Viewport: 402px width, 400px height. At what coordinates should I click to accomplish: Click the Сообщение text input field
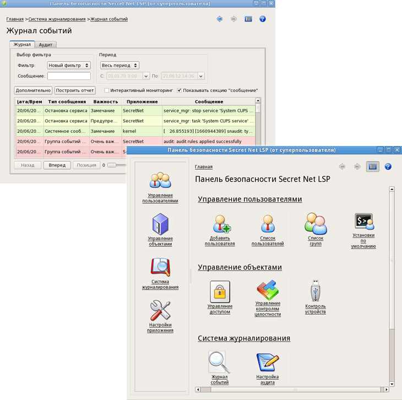69,76
